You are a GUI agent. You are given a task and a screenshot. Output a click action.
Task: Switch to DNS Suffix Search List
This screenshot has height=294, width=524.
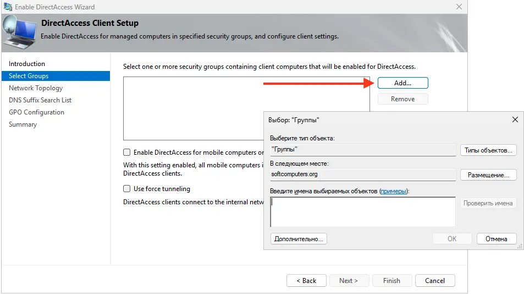[x=40, y=100]
